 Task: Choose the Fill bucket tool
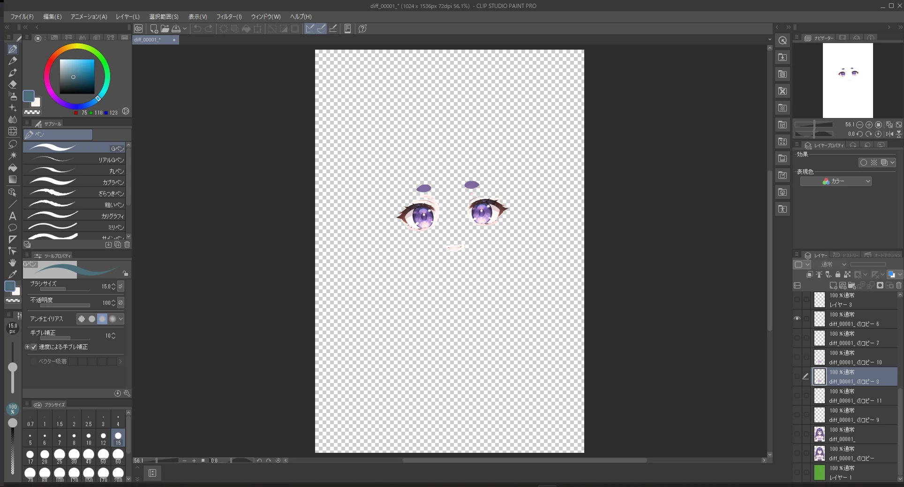point(13,168)
